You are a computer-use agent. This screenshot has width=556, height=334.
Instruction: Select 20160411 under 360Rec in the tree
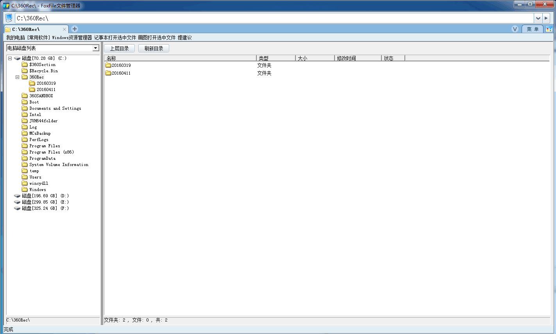pos(46,89)
